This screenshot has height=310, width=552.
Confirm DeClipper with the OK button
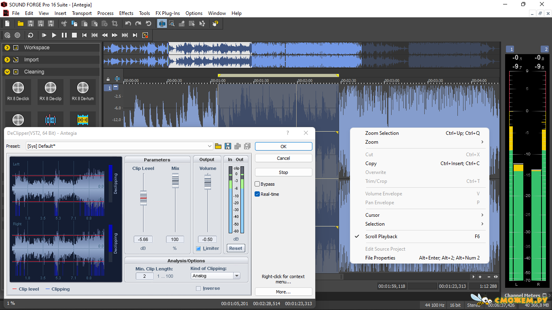(x=283, y=147)
